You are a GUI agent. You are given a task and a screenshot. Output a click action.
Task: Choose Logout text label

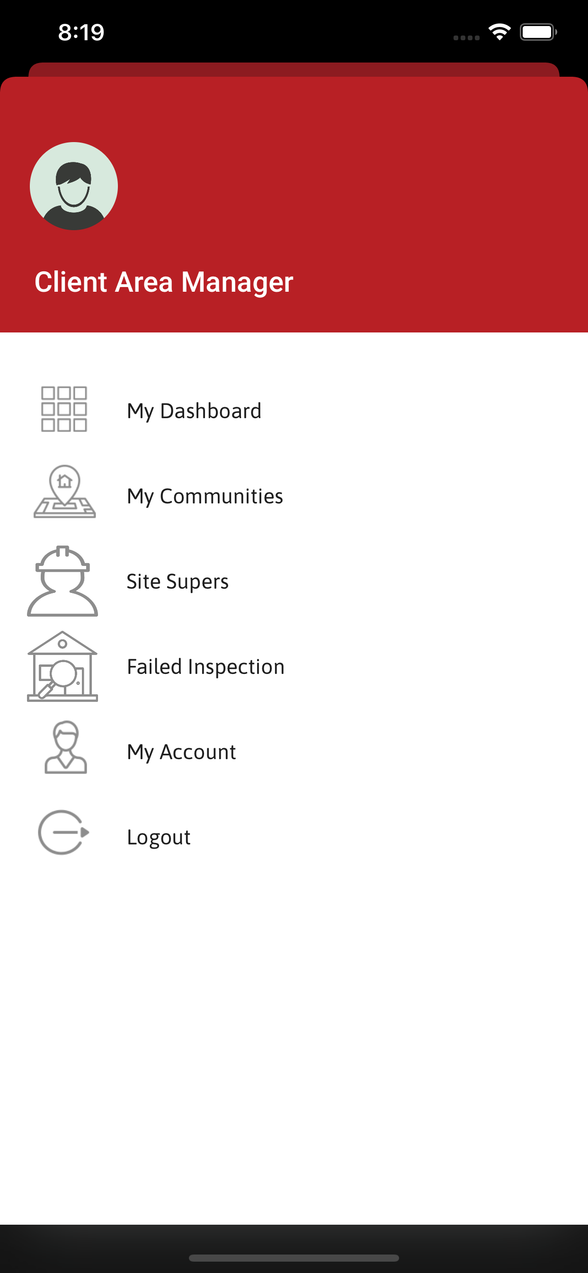coord(159,837)
